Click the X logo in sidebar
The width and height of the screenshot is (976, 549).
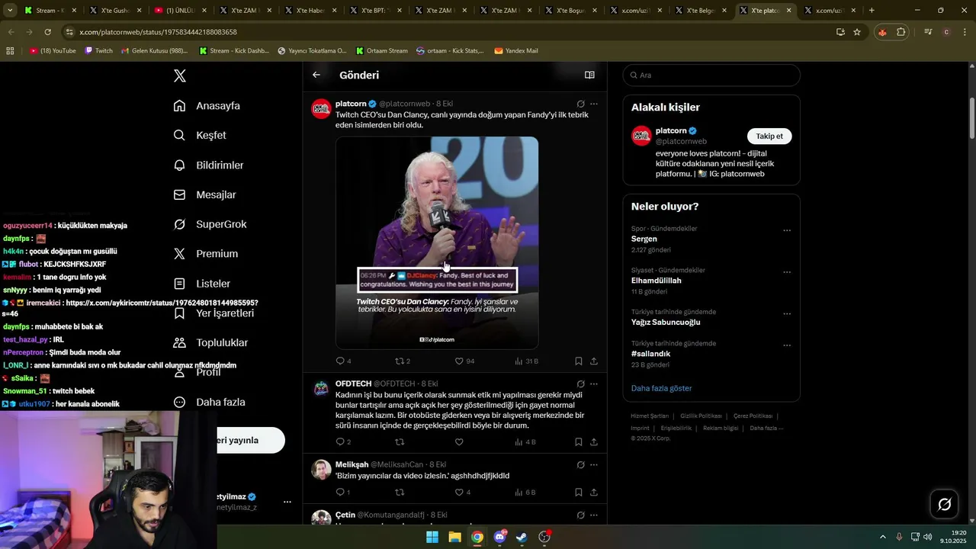pos(180,75)
